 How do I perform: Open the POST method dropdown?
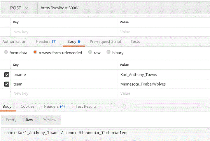(19, 8)
